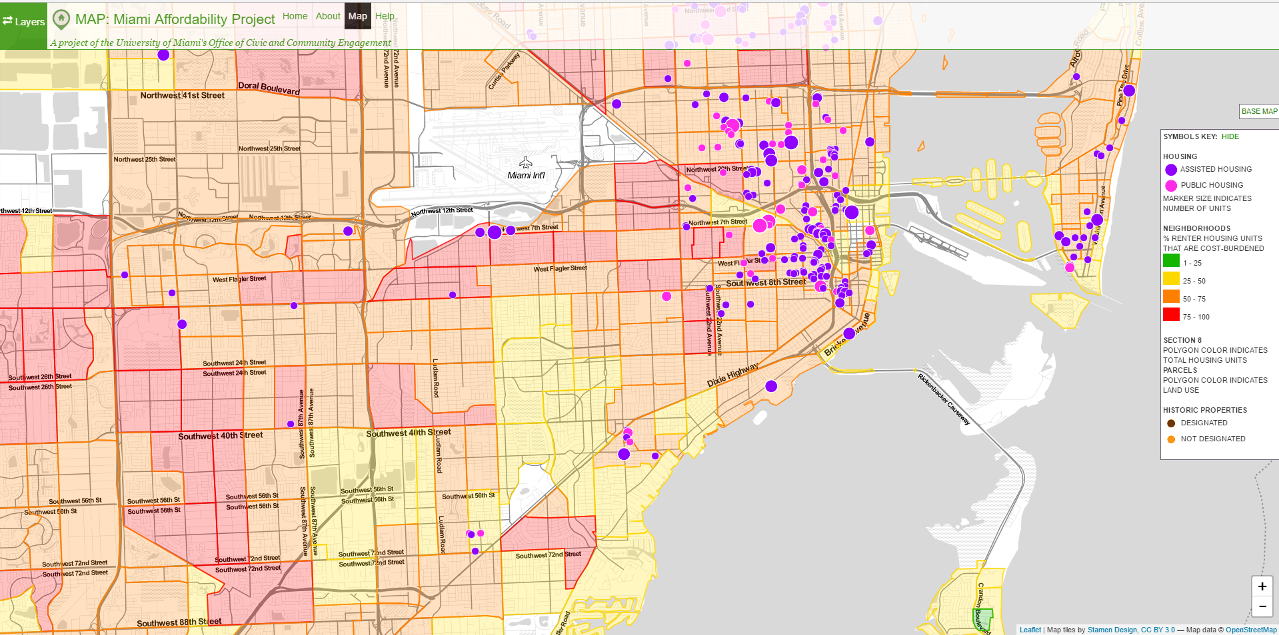This screenshot has height=635, width=1279.
Task: Open the Leaflet attribution link
Action: [x=1030, y=630]
